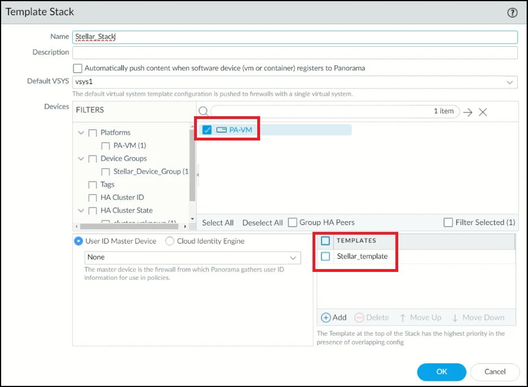Viewport: 528px width, 387px height.
Task: Click Select All devices link
Action: [218, 223]
